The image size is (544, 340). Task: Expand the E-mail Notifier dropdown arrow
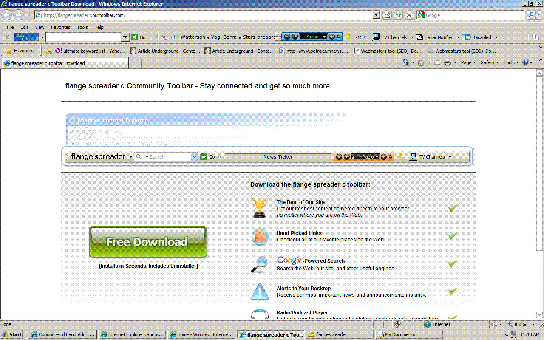pyautogui.click(x=458, y=37)
